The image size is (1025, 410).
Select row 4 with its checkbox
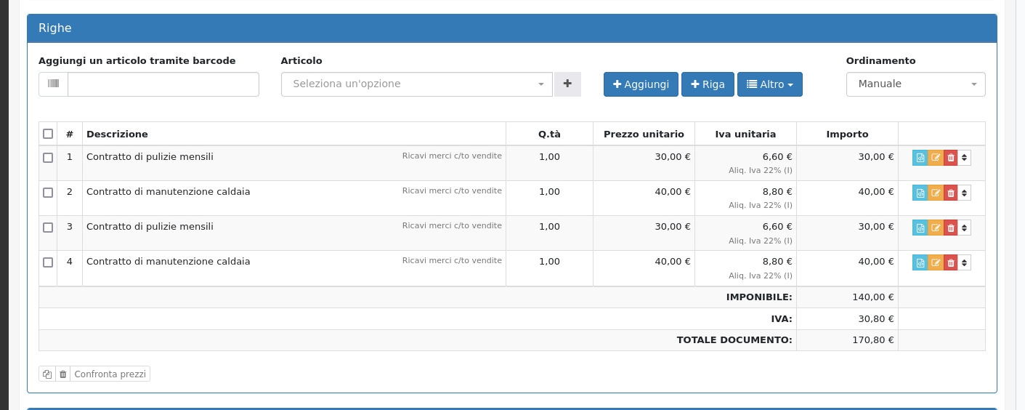coord(48,262)
